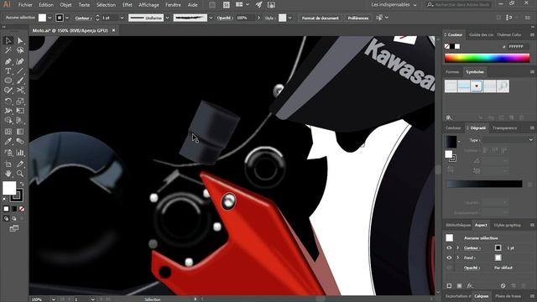Select the Free Transform tool
Image resolution: width=537 pixels, height=302 pixels.
tap(20, 111)
